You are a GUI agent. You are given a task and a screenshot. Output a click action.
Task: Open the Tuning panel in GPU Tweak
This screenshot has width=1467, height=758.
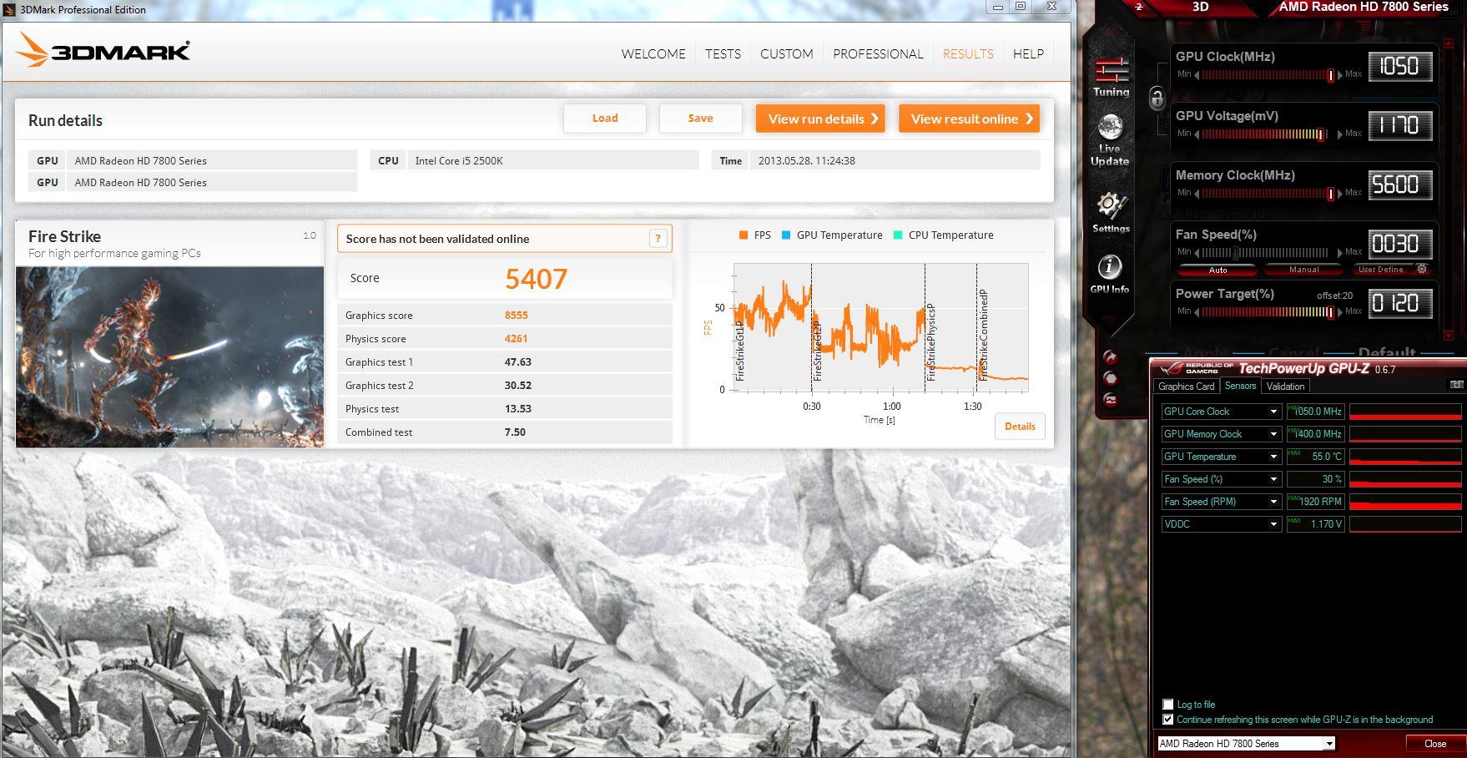[x=1111, y=77]
